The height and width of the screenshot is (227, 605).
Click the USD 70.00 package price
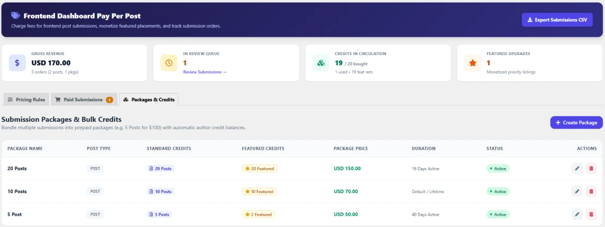coord(346,192)
